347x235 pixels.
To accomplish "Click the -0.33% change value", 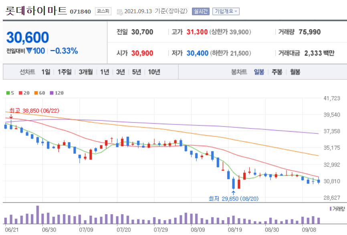I will (64, 51).
